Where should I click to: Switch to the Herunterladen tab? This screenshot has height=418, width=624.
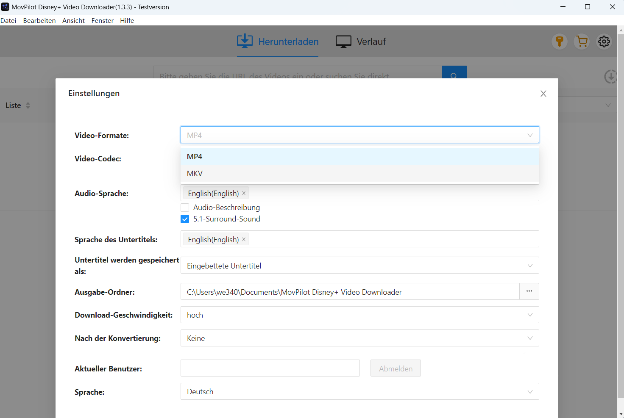[x=278, y=42]
